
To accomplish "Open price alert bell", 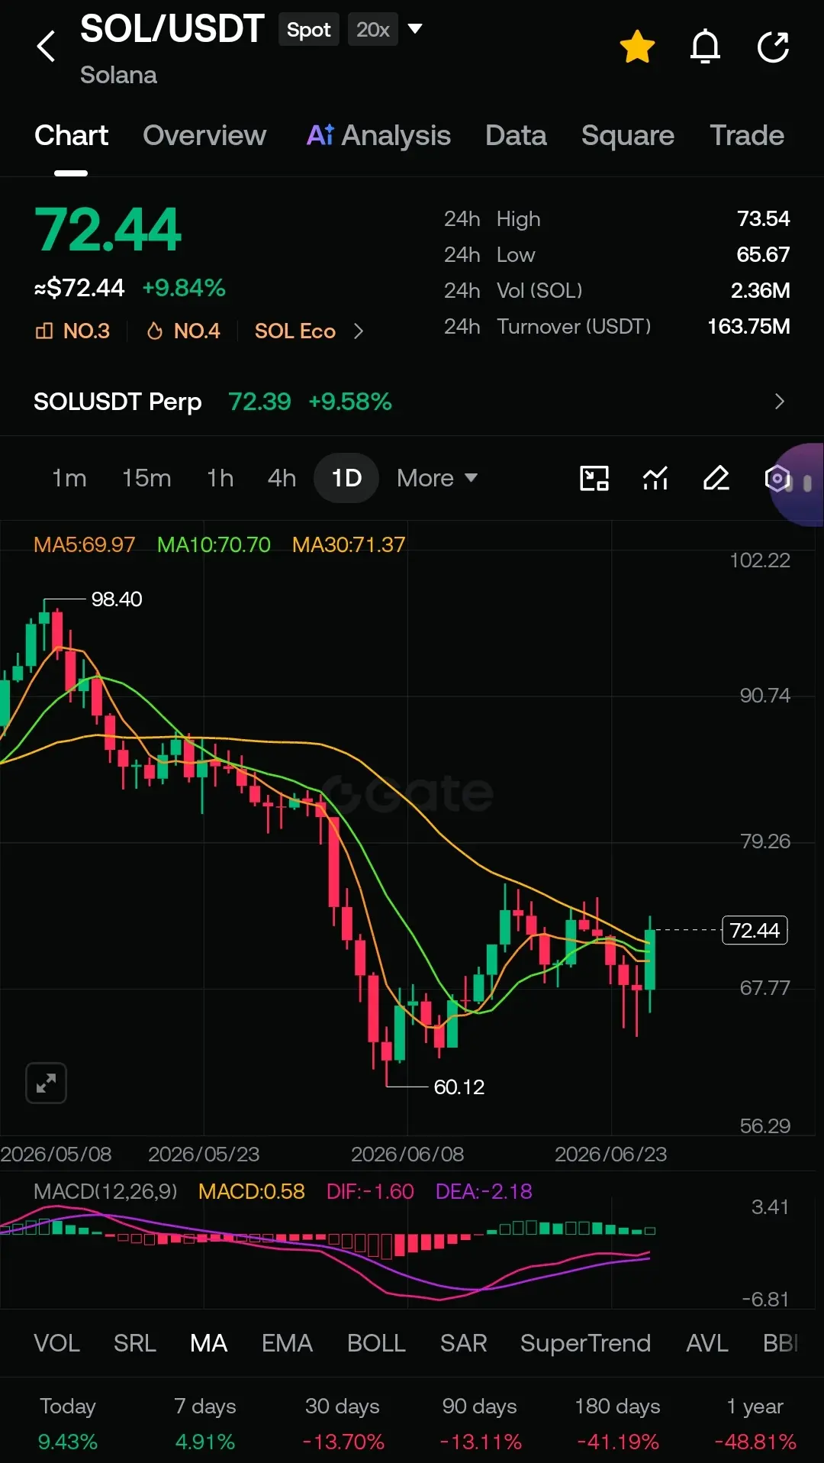I will click(x=705, y=47).
